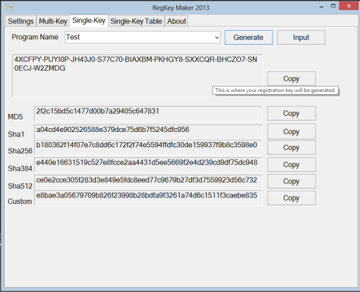Screen dimensions: 360x292
Task: Click the MD5 hash field
Action: 148,113
